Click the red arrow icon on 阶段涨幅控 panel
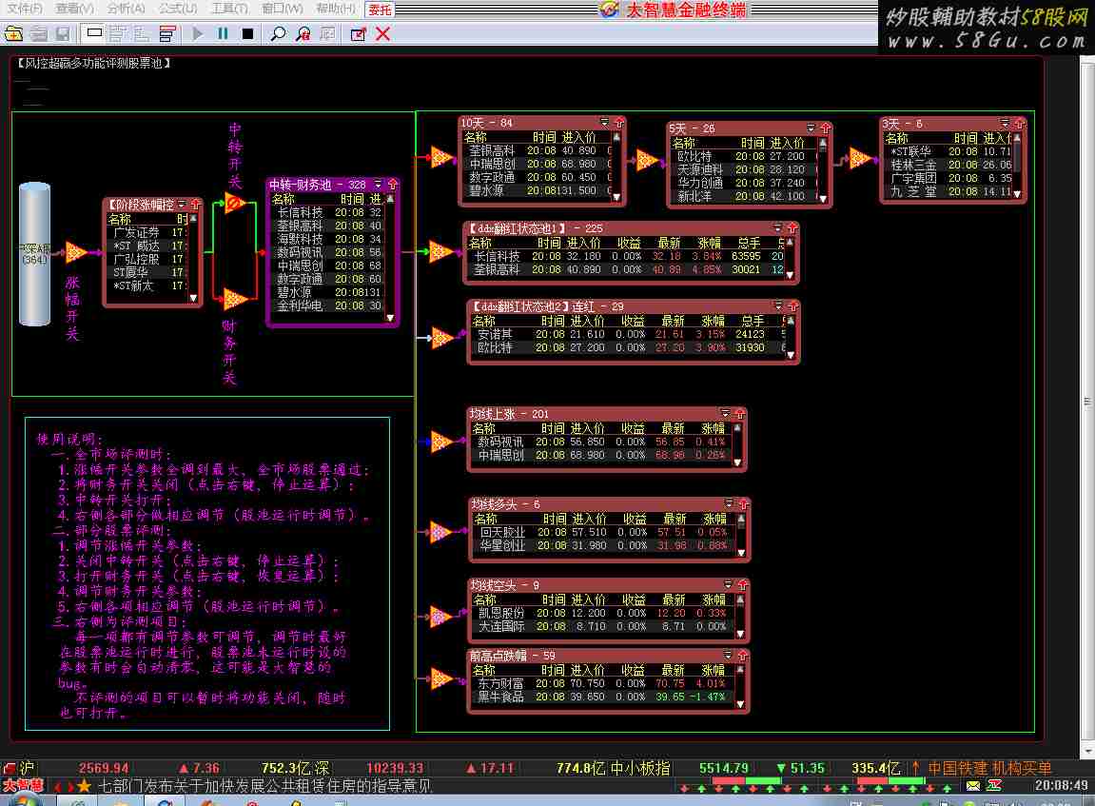This screenshot has width=1095, height=806. (x=196, y=205)
